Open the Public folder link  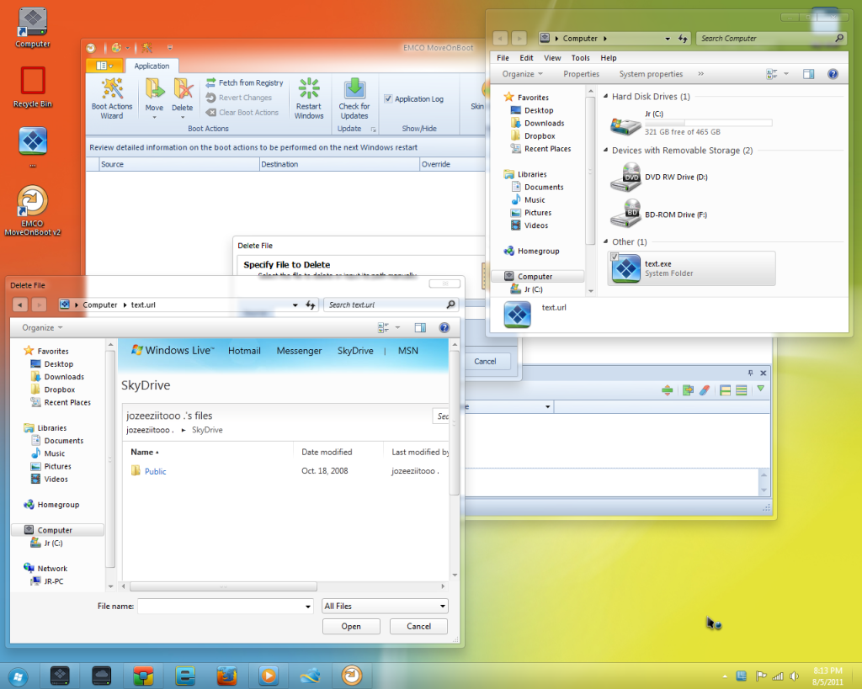pos(155,471)
